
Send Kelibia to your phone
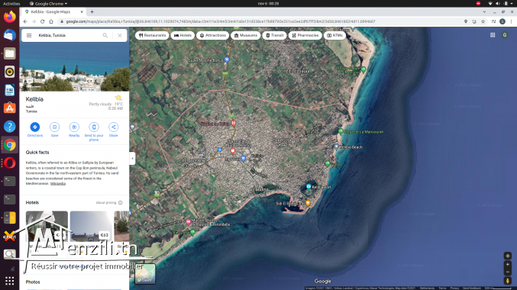[x=94, y=131]
